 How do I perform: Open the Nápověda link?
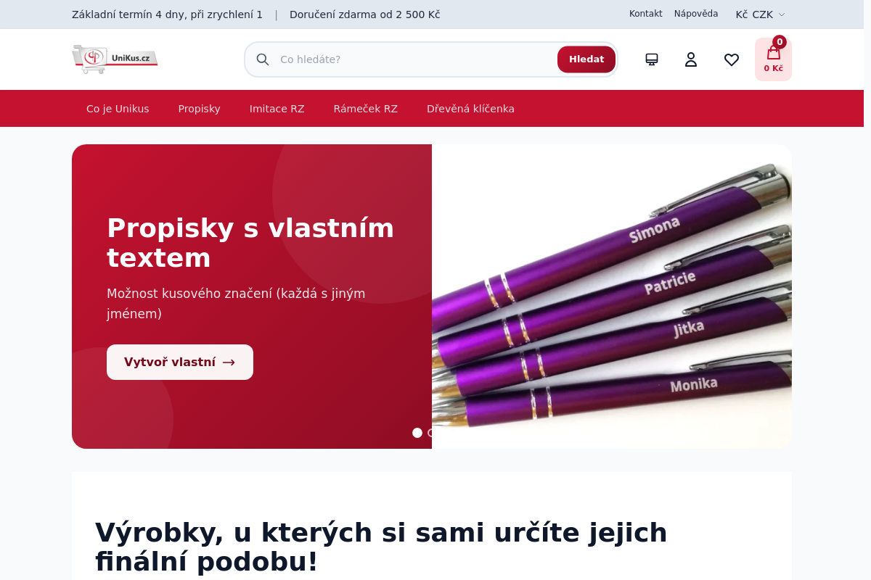(696, 14)
